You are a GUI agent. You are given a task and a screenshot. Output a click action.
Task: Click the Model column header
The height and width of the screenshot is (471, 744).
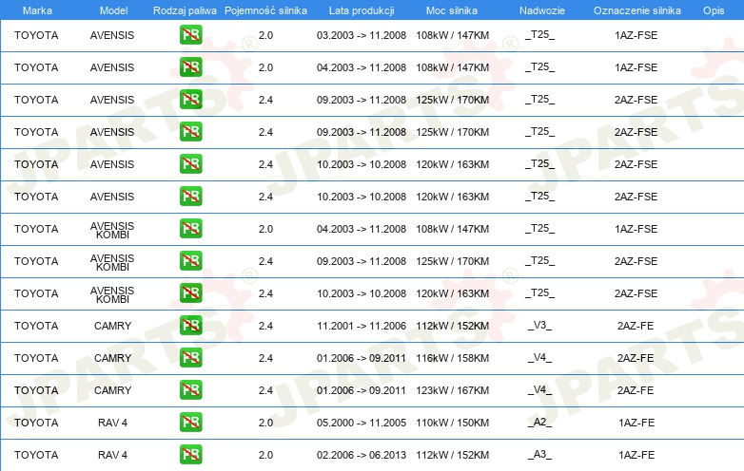pos(113,10)
